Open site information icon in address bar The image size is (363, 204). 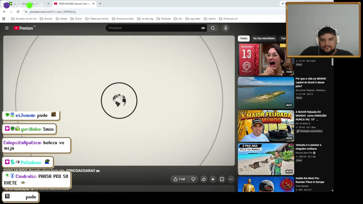pos(26,12)
